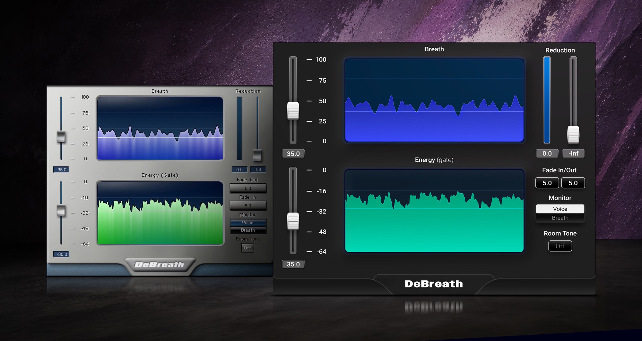Click the "Fade In" label in silver DeBreath
Image resolution: width=642 pixels, height=341 pixels.
247,197
